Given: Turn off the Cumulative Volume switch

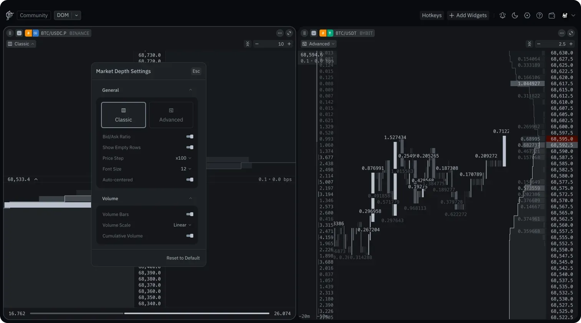Looking at the screenshot, I should click(190, 236).
